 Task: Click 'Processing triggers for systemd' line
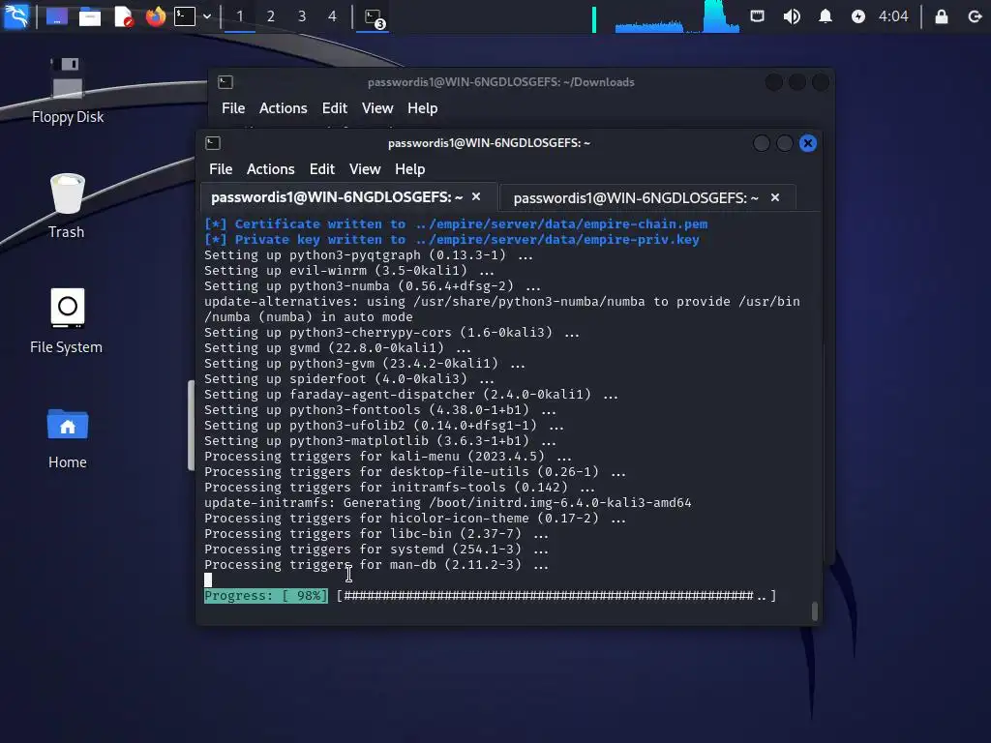[376, 550]
